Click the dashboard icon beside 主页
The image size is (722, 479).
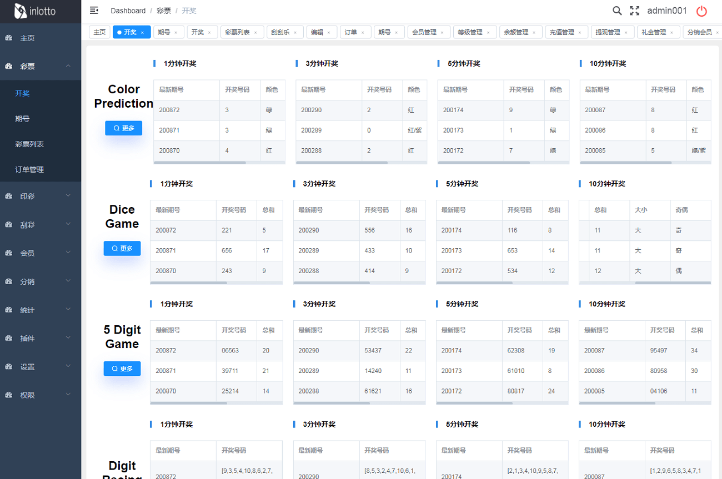coord(9,38)
